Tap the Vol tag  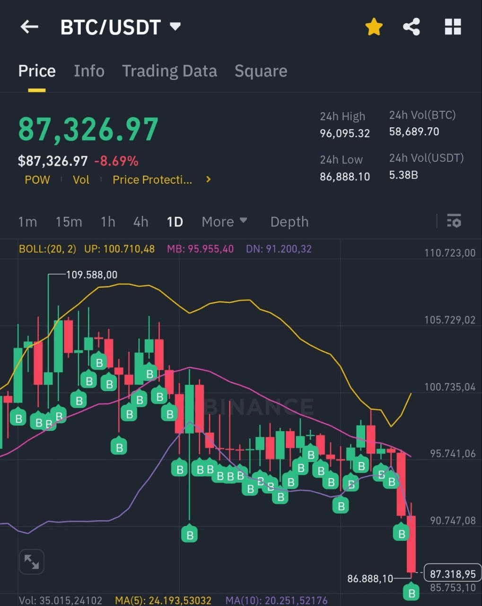[x=81, y=179]
